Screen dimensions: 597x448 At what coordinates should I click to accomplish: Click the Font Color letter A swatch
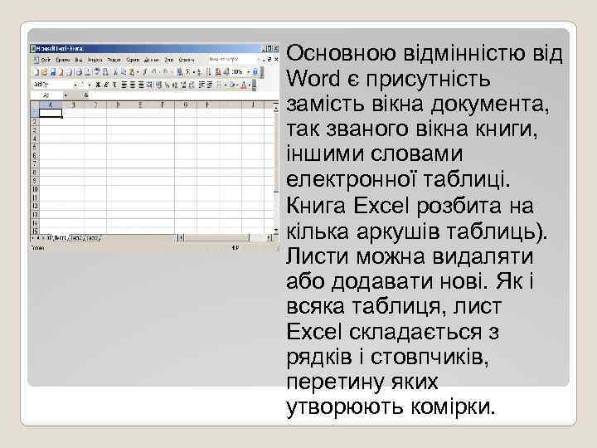point(244,85)
